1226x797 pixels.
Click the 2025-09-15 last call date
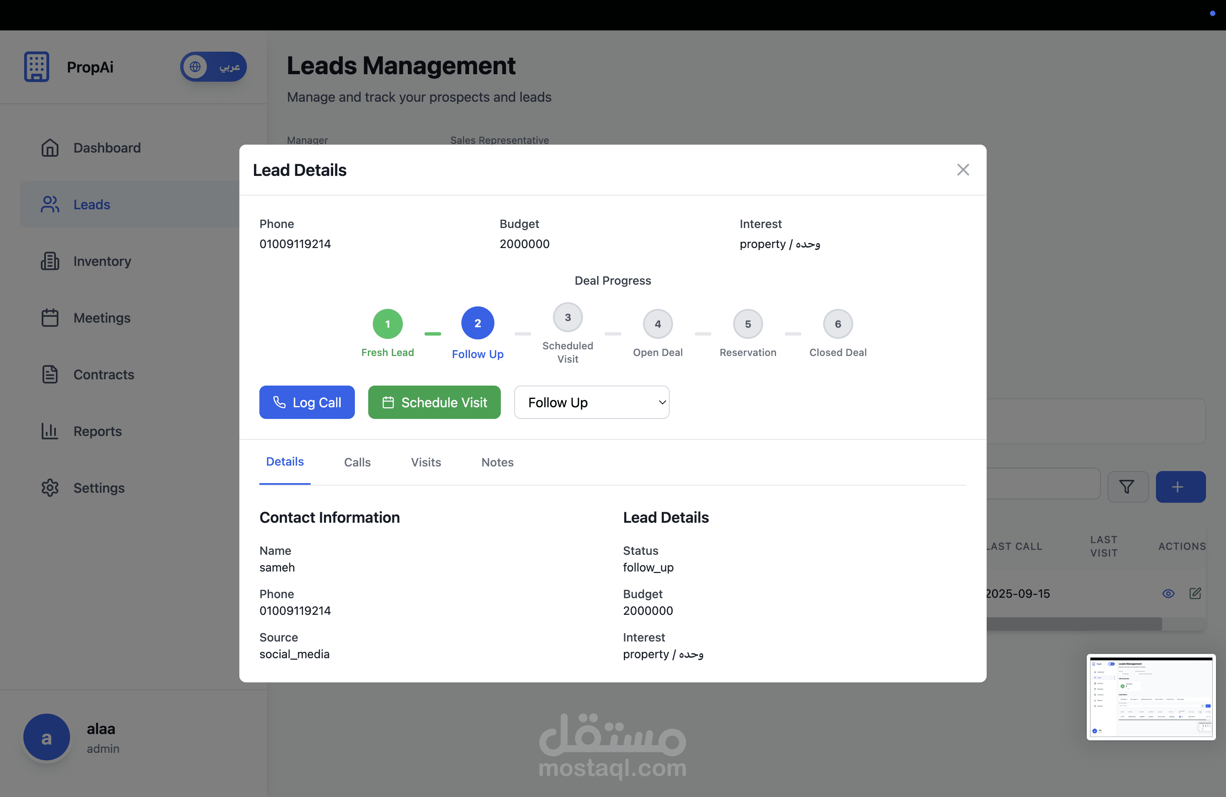point(1018,594)
